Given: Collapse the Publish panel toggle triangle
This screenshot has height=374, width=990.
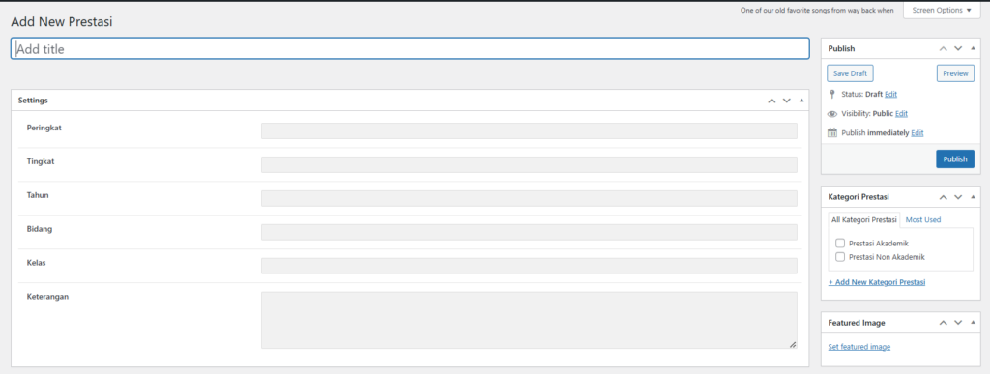Looking at the screenshot, I should pos(973,48).
